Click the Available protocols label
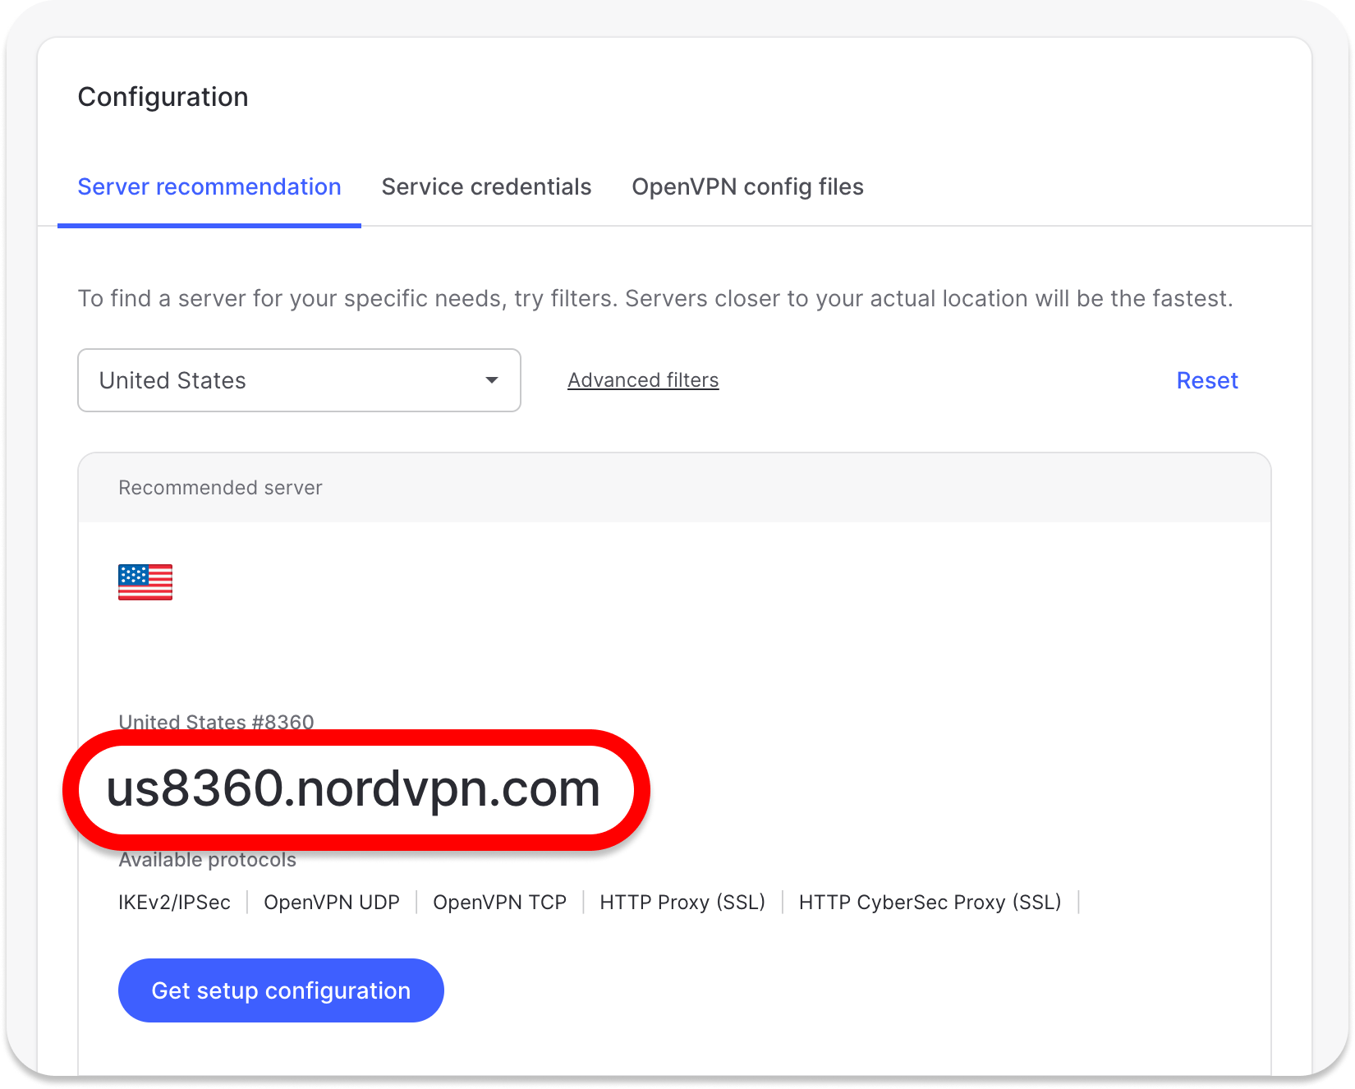This screenshot has width=1355, height=1089. (x=207, y=861)
